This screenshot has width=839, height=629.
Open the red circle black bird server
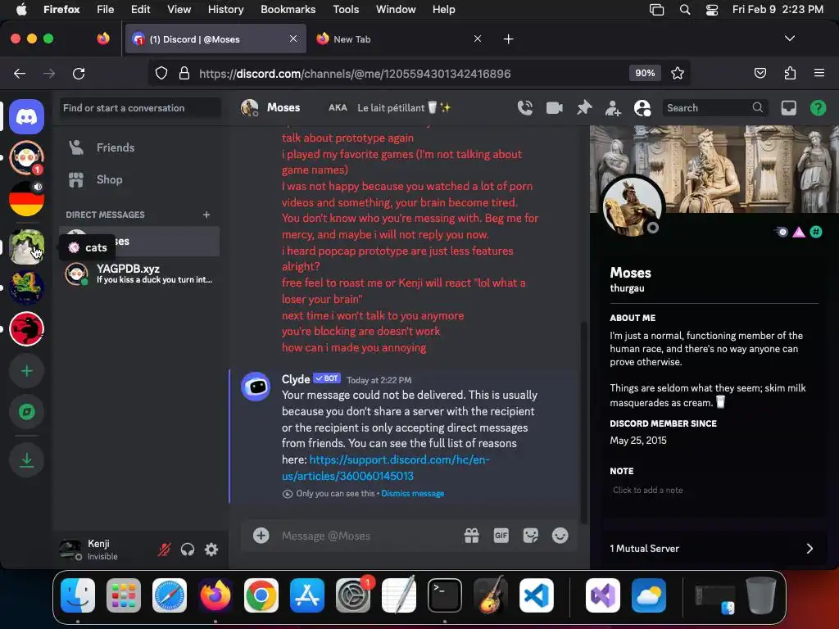tap(26, 329)
